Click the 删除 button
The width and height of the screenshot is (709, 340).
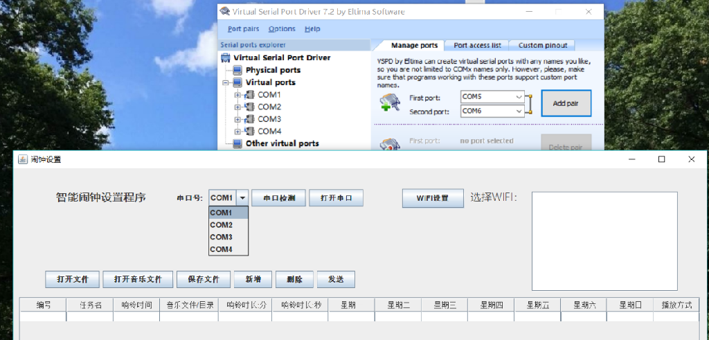[294, 280]
